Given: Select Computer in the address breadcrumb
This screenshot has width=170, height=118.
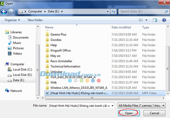Looking at the screenshot, I should [x=35, y=11].
